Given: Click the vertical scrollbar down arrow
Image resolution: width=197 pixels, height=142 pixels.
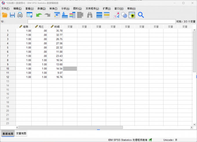Looking at the screenshot, I should 194,124.
